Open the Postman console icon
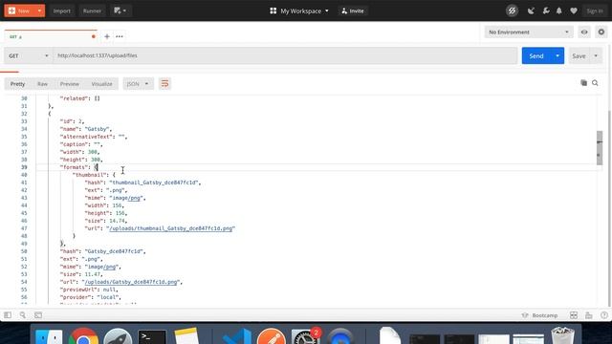 [38, 315]
